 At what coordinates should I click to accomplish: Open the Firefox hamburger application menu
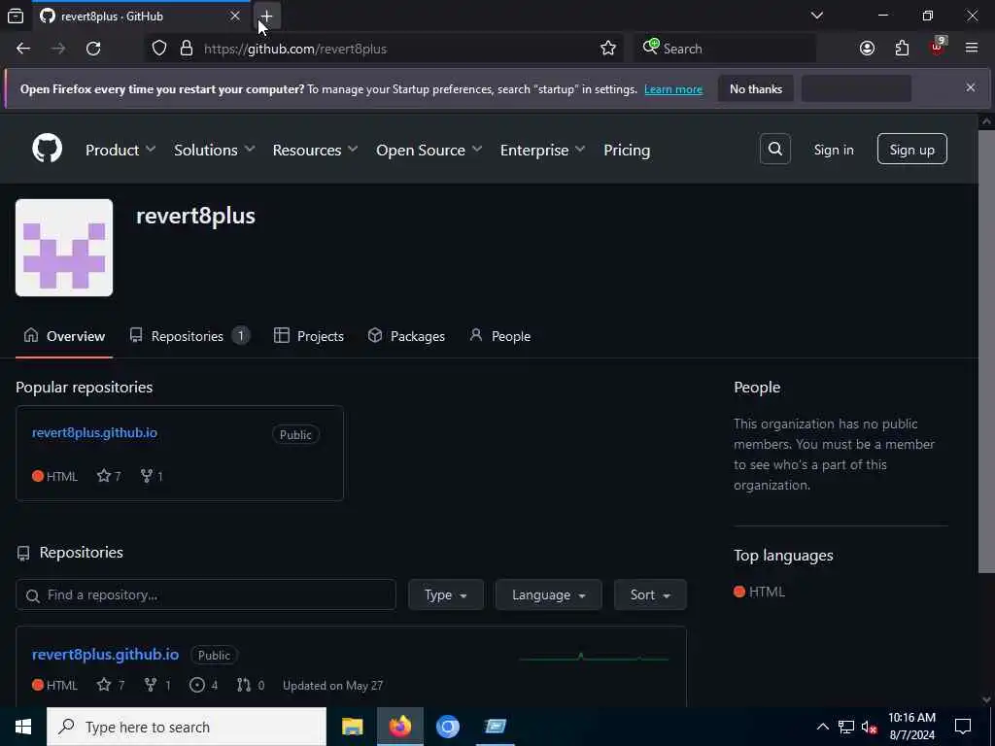click(972, 49)
